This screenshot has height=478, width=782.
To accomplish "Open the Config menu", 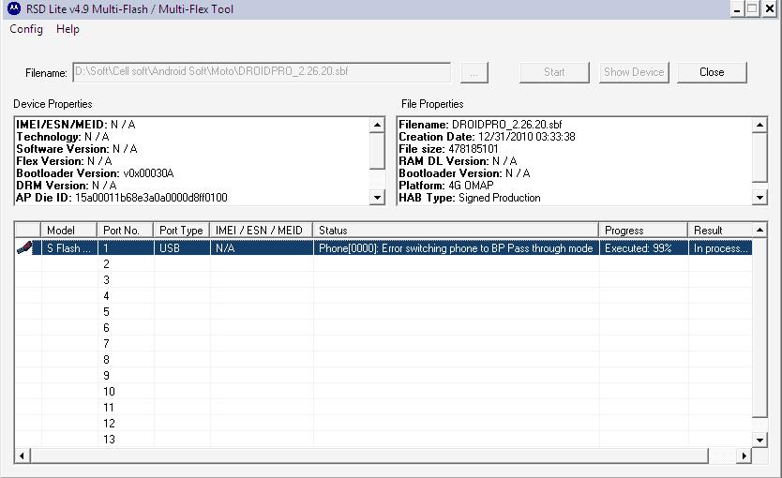I will [26, 29].
